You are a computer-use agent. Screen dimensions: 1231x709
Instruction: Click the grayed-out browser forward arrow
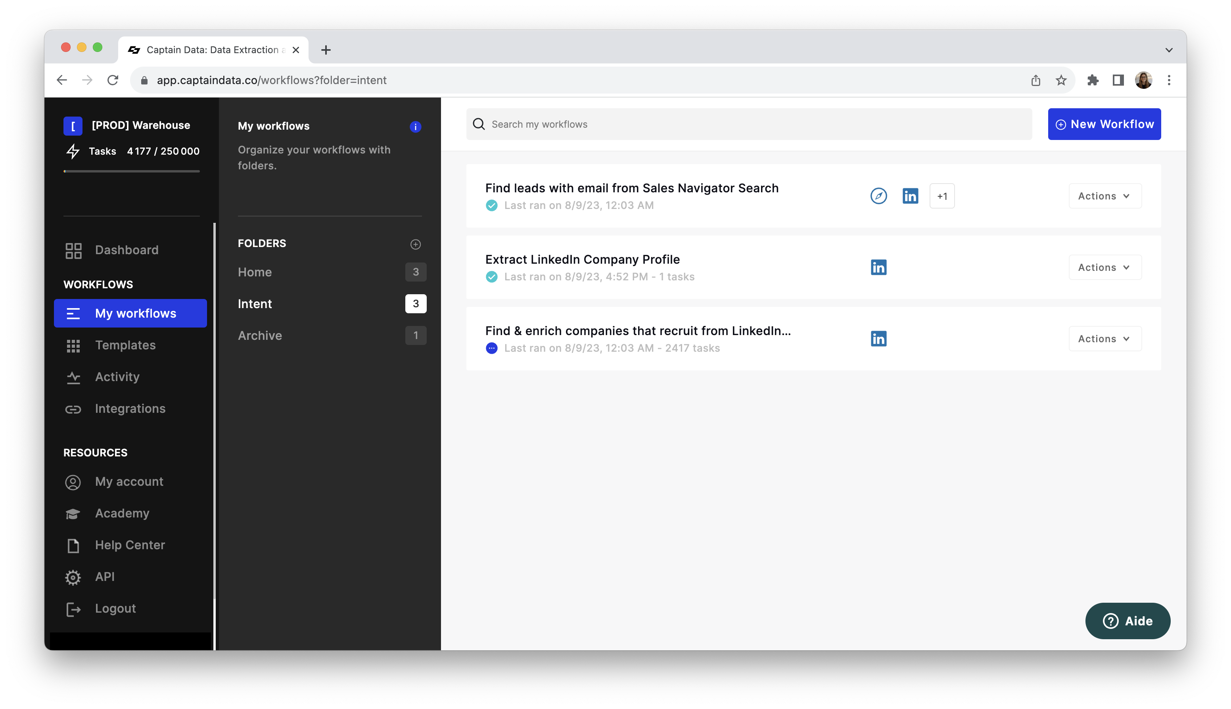[x=87, y=80]
